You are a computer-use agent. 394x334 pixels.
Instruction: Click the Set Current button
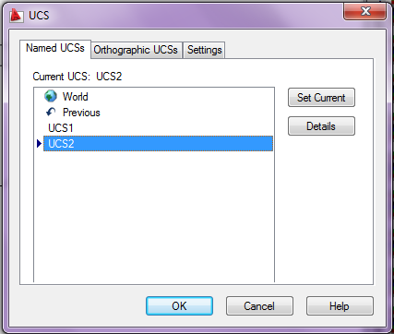pos(321,98)
